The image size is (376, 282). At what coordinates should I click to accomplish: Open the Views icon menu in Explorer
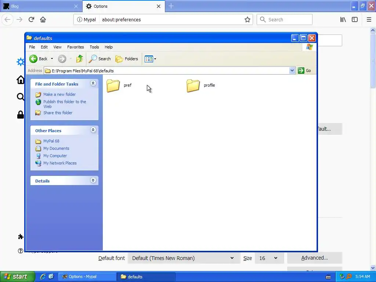tap(150, 59)
